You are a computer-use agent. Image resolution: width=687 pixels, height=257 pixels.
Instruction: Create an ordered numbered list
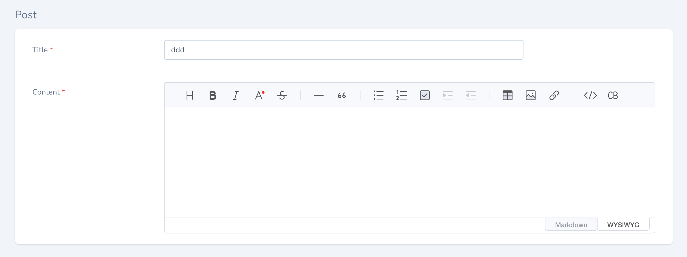coord(402,95)
